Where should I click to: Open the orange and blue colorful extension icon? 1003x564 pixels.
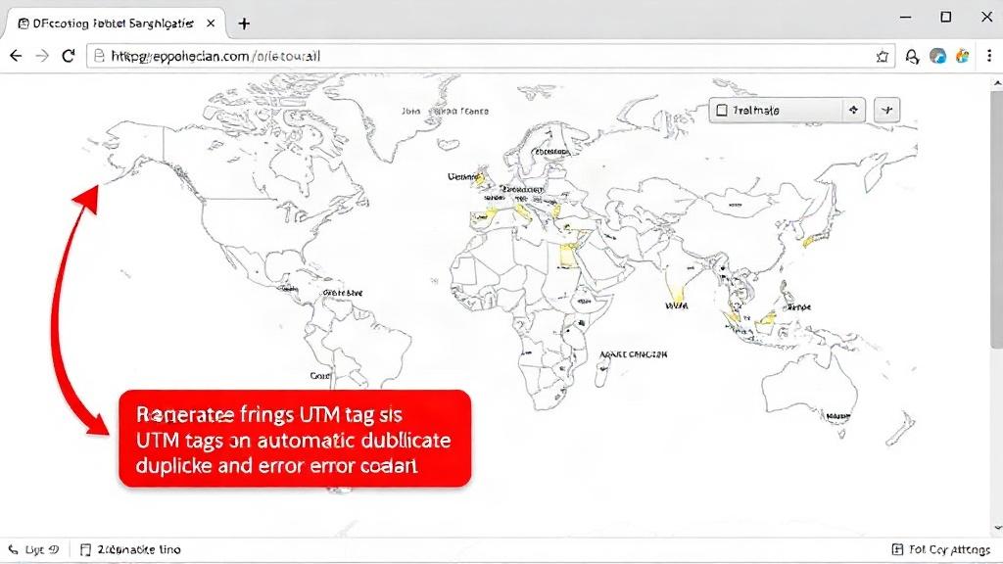[963, 56]
